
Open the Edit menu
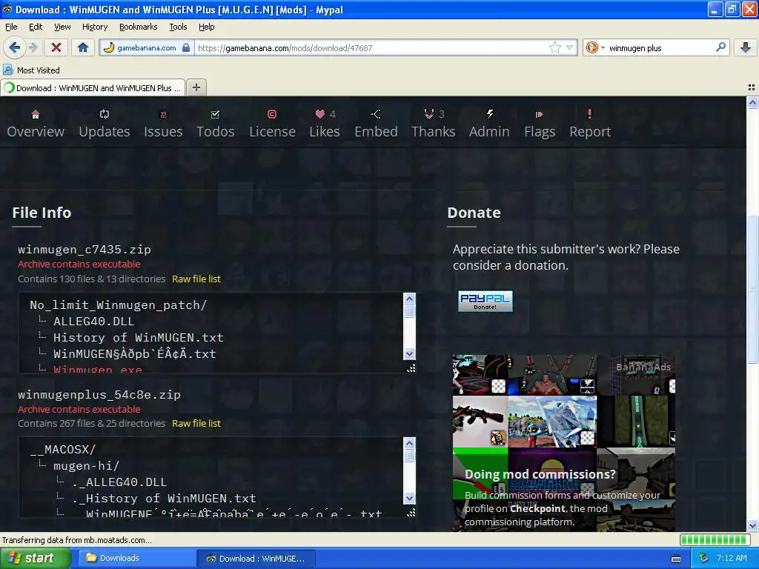tap(36, 27)
